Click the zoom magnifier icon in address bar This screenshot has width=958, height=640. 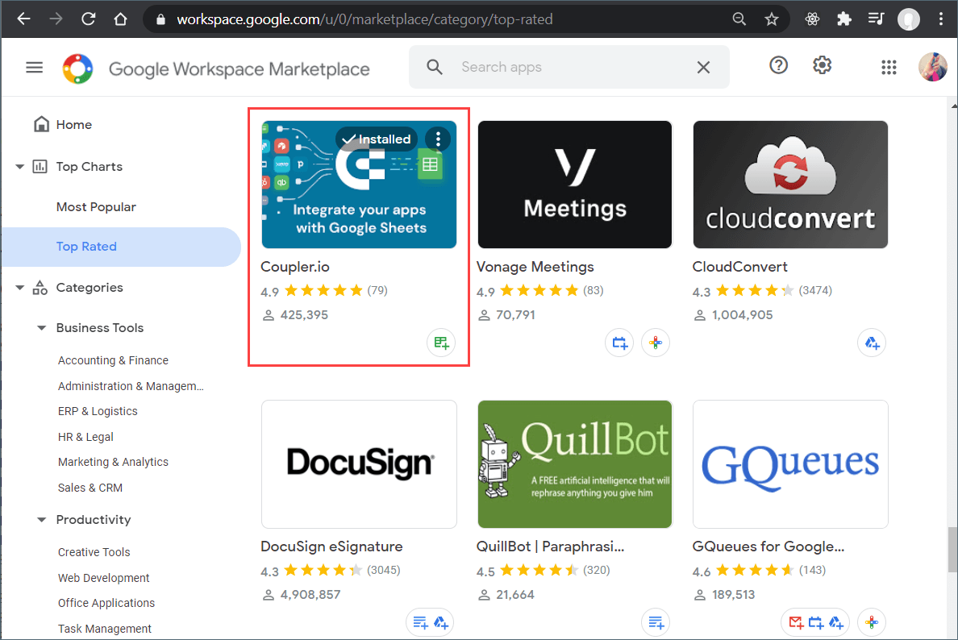[x=739, y=19]
